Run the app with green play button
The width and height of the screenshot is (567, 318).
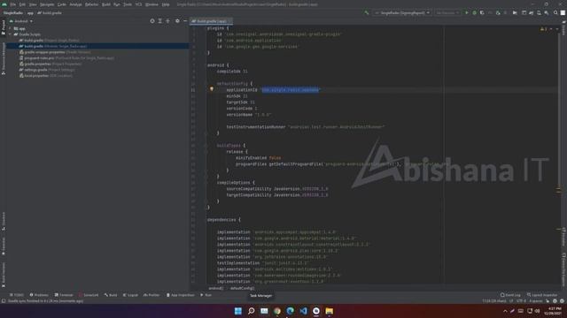pos(467,13)
